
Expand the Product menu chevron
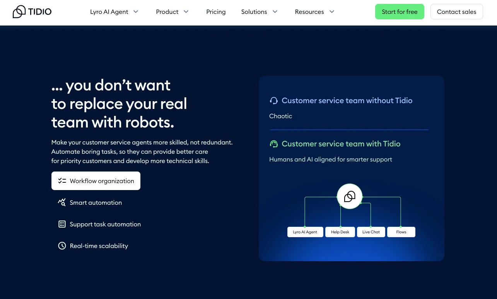(x=186, y=12)
